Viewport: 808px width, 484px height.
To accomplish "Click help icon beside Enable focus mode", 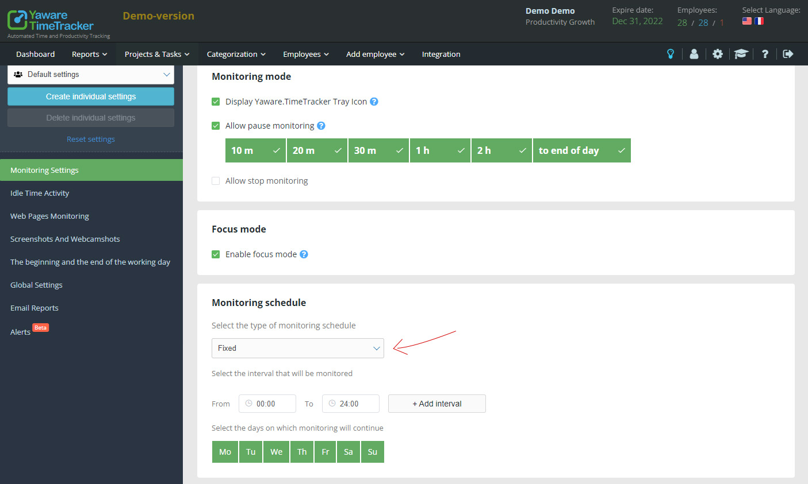I will tap(304, 254).
